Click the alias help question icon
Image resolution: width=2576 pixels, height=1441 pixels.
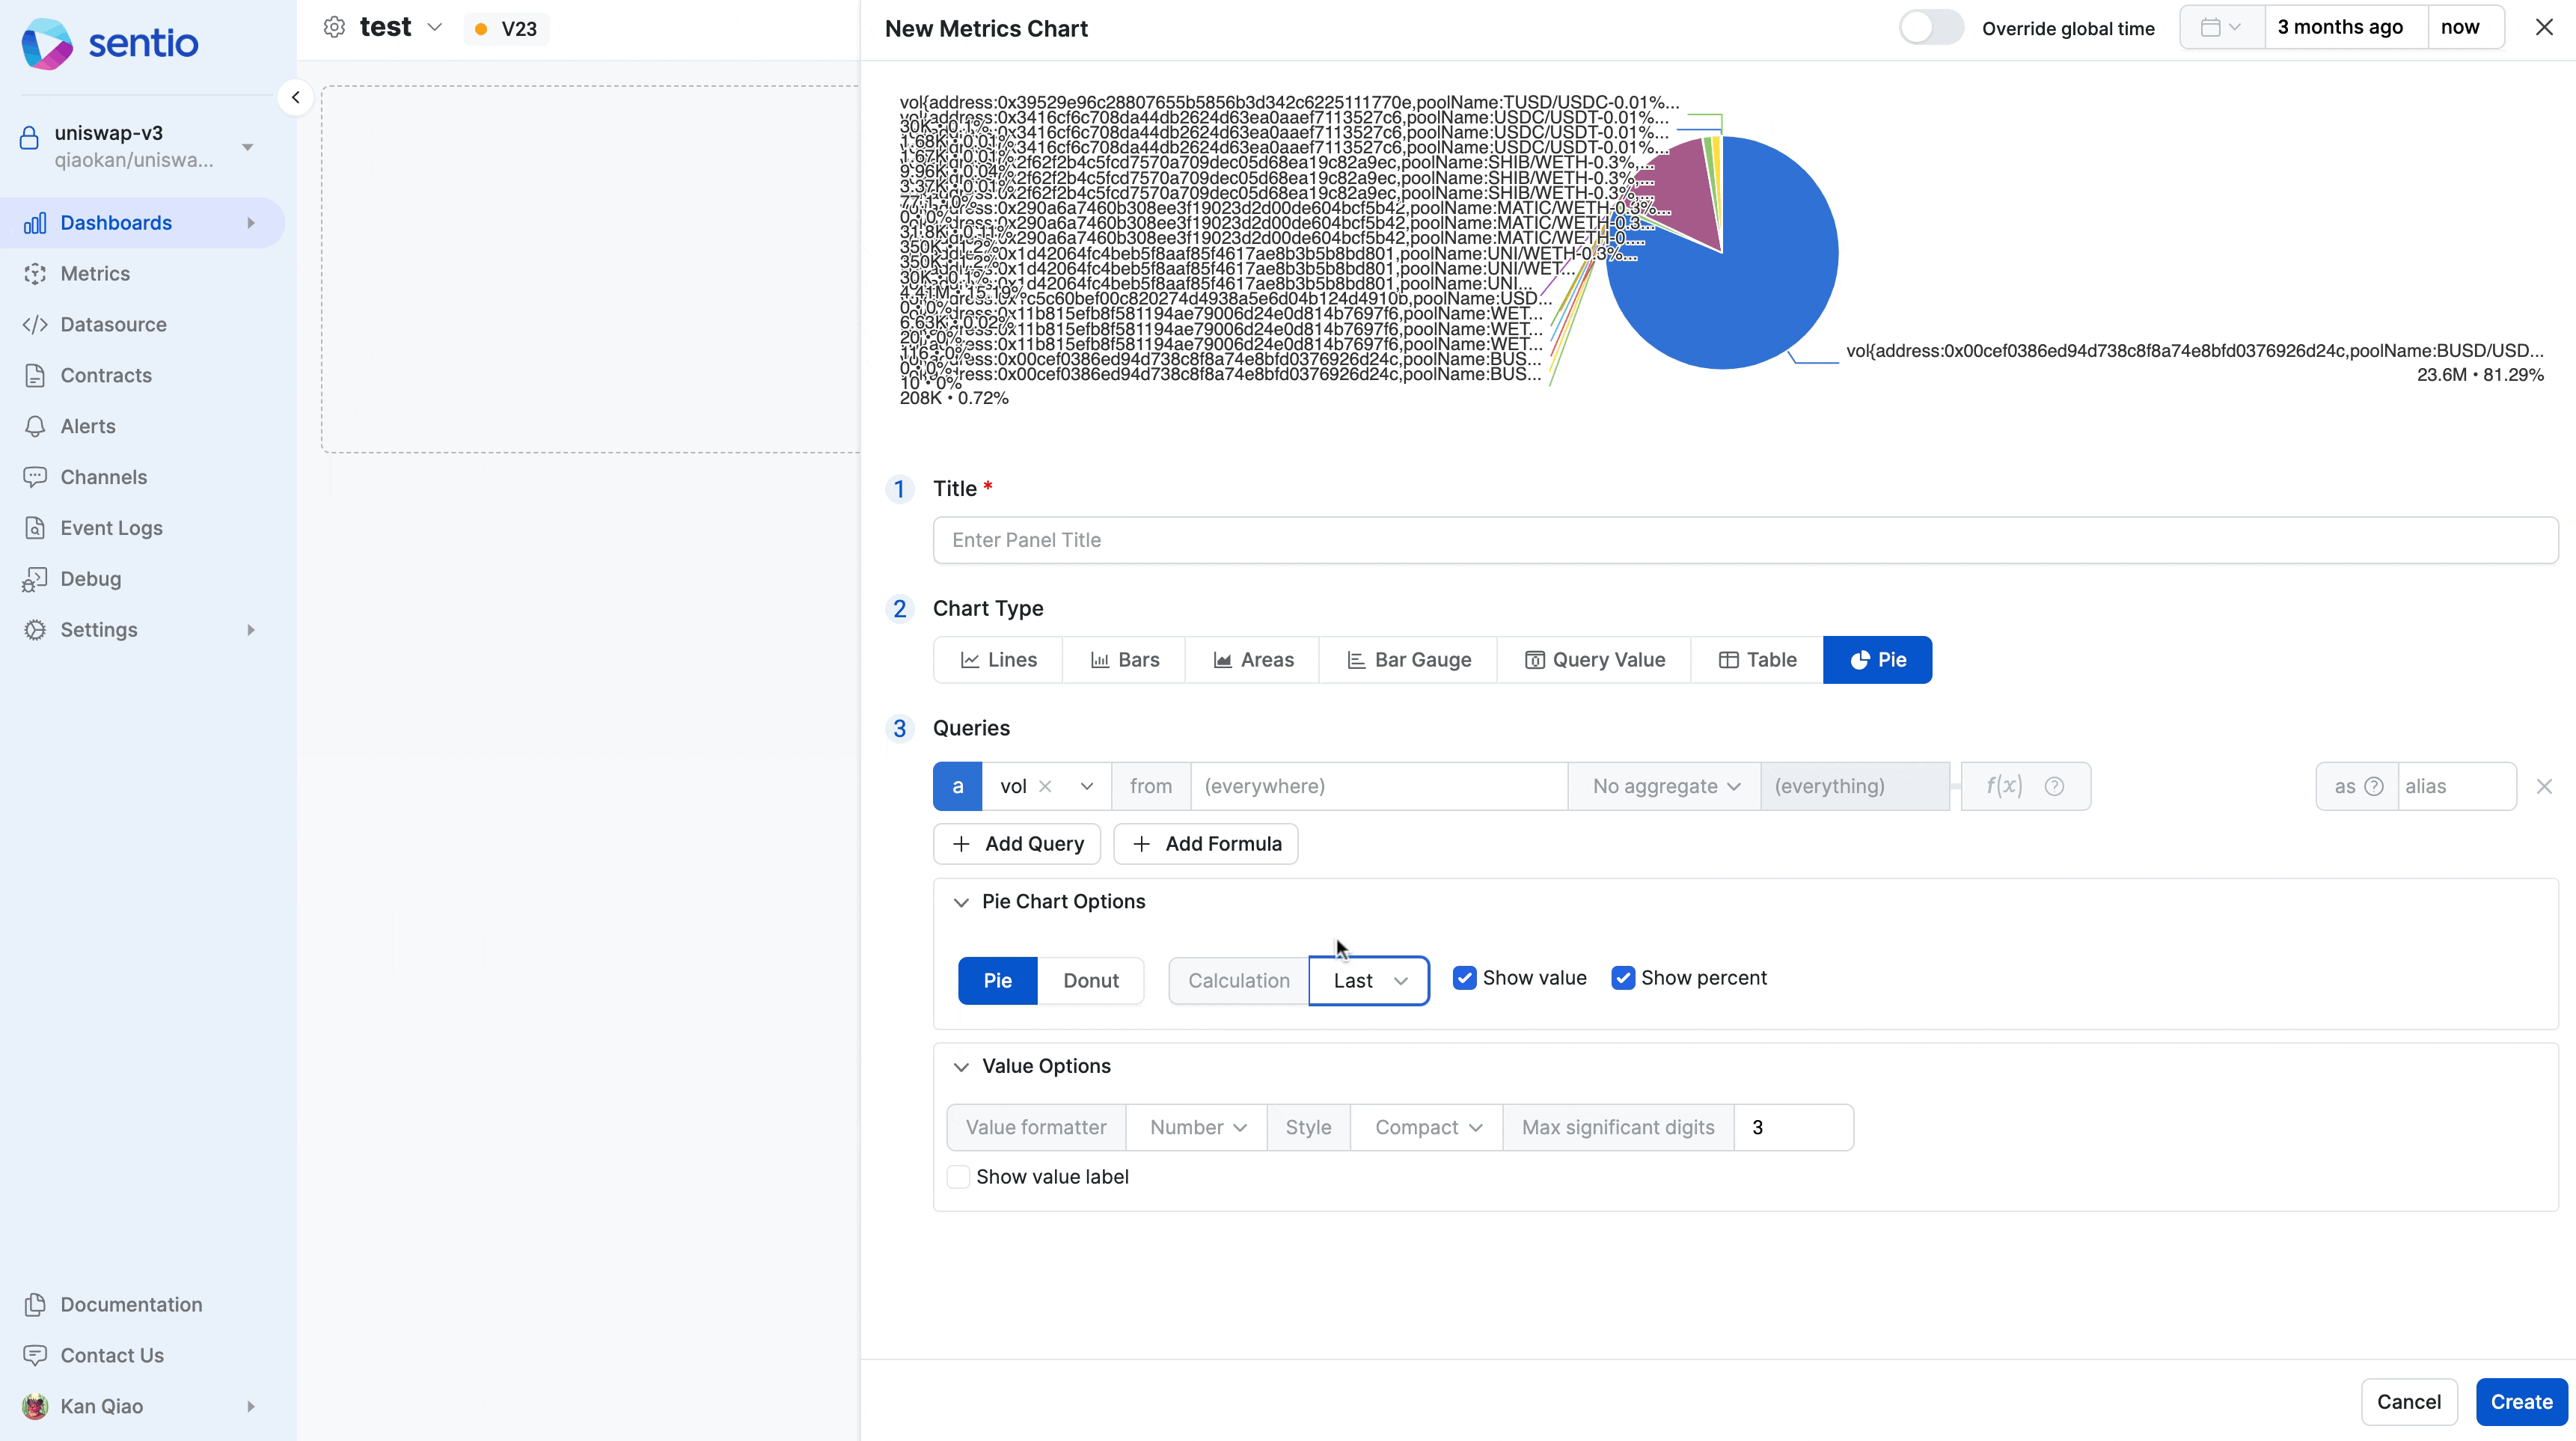click(2374, 786)
